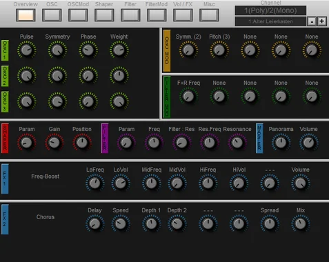The width and height of the screenshot is (329, 262).
Task: Click the FX 1 Volume knob
Action: tap(301, 183)
